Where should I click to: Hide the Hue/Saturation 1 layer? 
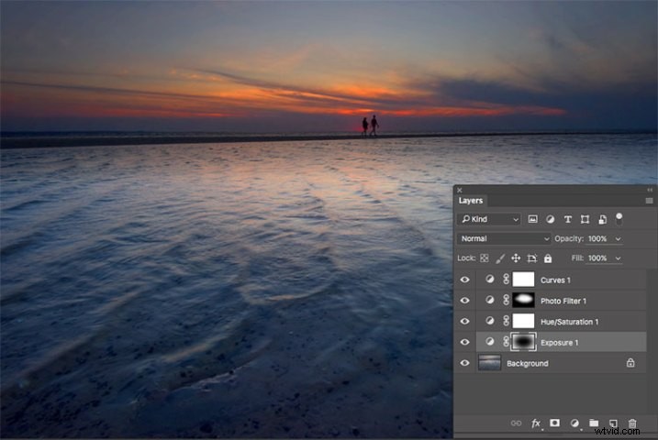coord(464,322)
